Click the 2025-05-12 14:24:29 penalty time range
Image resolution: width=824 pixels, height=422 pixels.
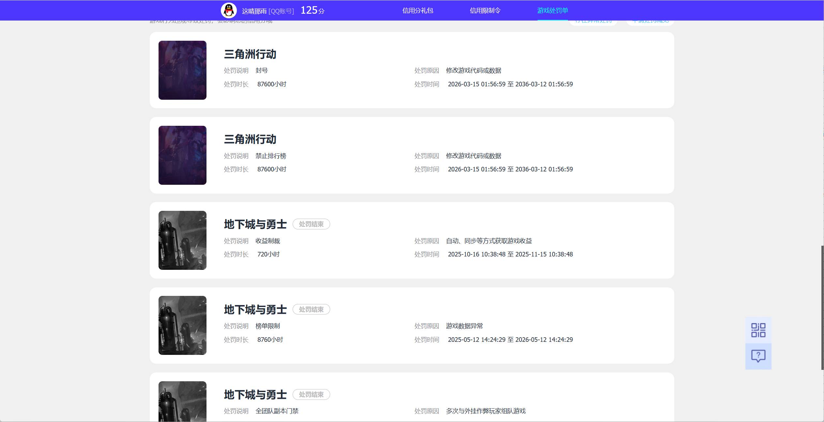click(510, 340)
